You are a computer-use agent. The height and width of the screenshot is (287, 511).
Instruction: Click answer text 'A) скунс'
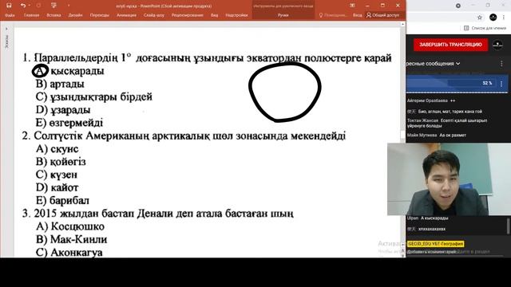(57, 149)
